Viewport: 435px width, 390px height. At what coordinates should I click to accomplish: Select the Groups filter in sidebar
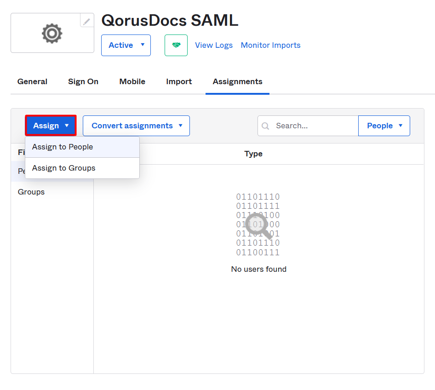coord(31,192)
